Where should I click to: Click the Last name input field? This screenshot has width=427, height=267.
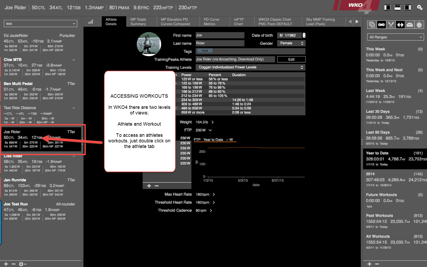click(x=220, y=43)
